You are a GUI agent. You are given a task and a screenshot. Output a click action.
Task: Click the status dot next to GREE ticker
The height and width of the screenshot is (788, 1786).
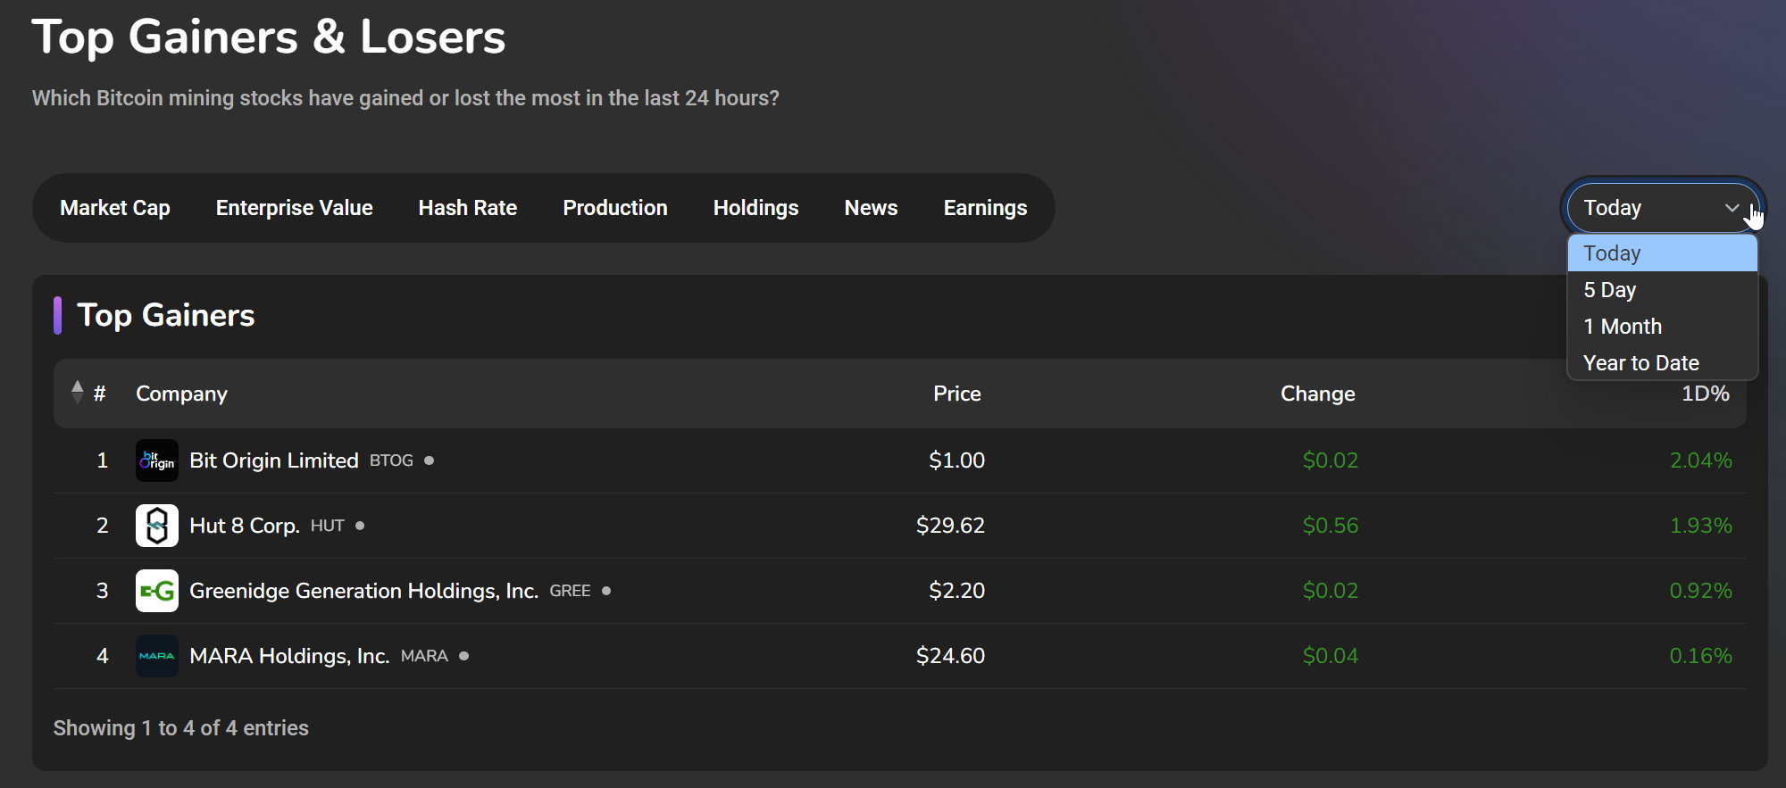606,591
